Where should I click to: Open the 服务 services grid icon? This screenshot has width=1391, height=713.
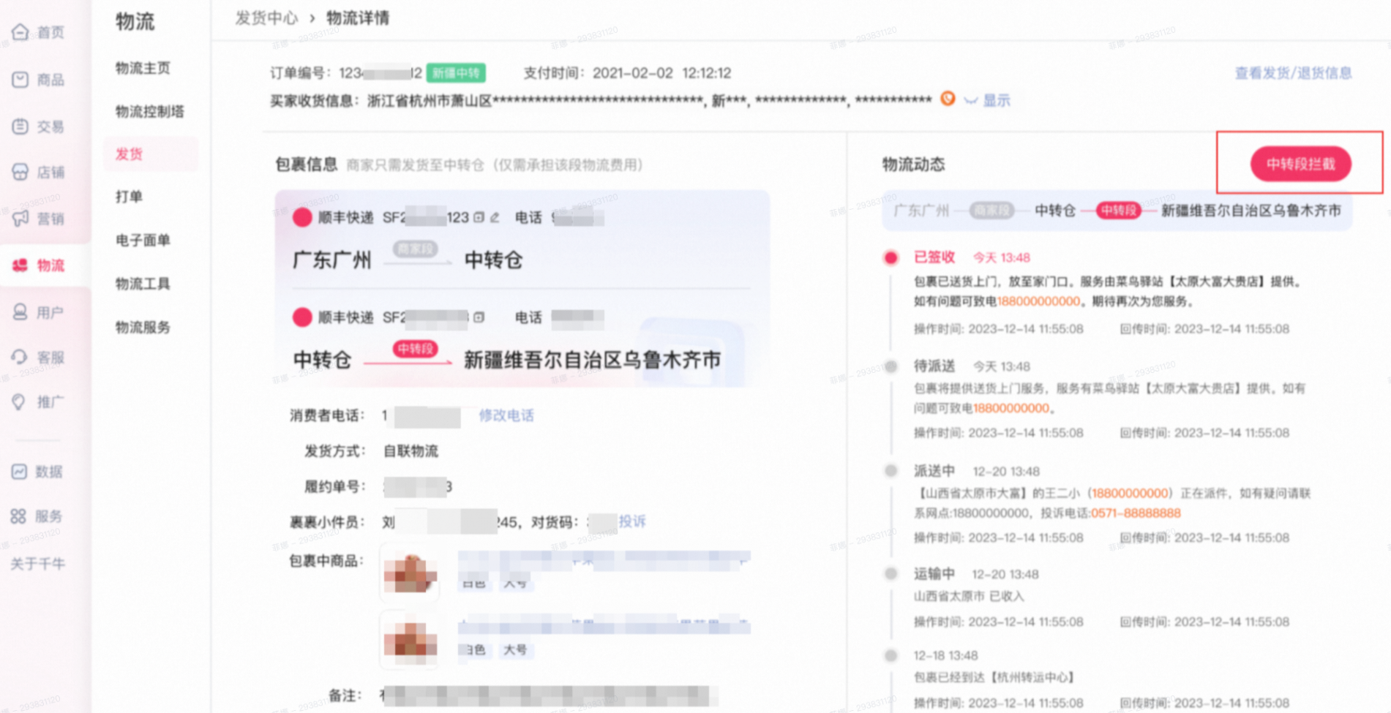click(x=19, y=516)
